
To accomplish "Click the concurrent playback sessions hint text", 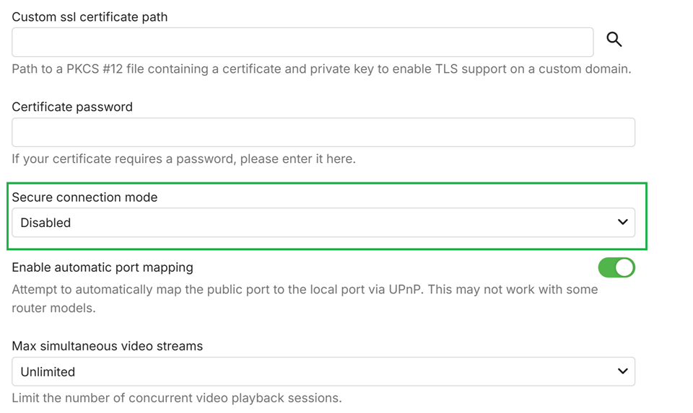I will click(176, 398).
